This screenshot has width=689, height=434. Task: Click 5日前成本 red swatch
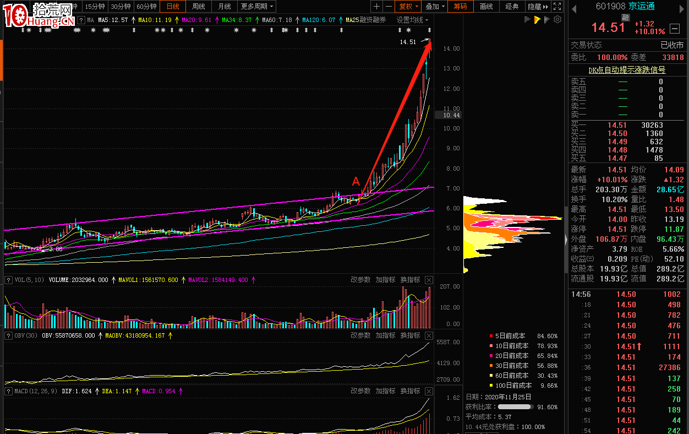click(491, 336)
